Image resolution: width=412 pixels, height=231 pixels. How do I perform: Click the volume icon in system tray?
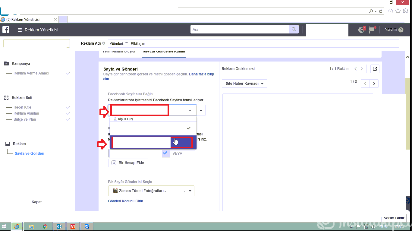(373, 226)
